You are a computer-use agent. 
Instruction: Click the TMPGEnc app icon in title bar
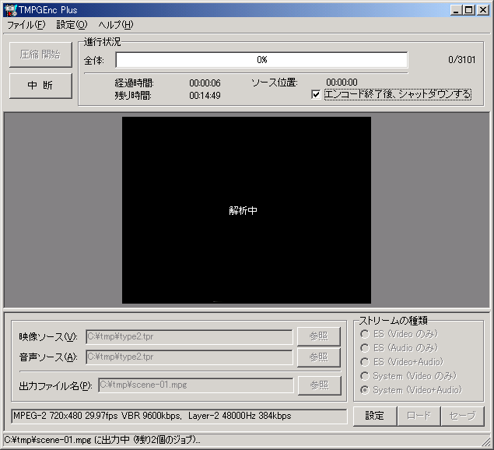click(x=11, y=10)
